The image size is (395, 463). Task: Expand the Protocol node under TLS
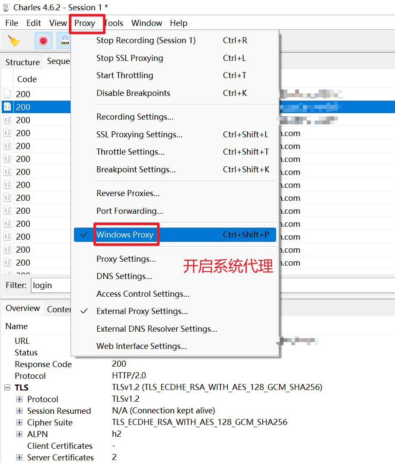coord(19,399)
